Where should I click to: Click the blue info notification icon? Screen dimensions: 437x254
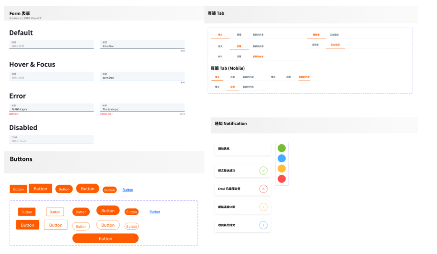pyautogui.click(x=263, y=225)
